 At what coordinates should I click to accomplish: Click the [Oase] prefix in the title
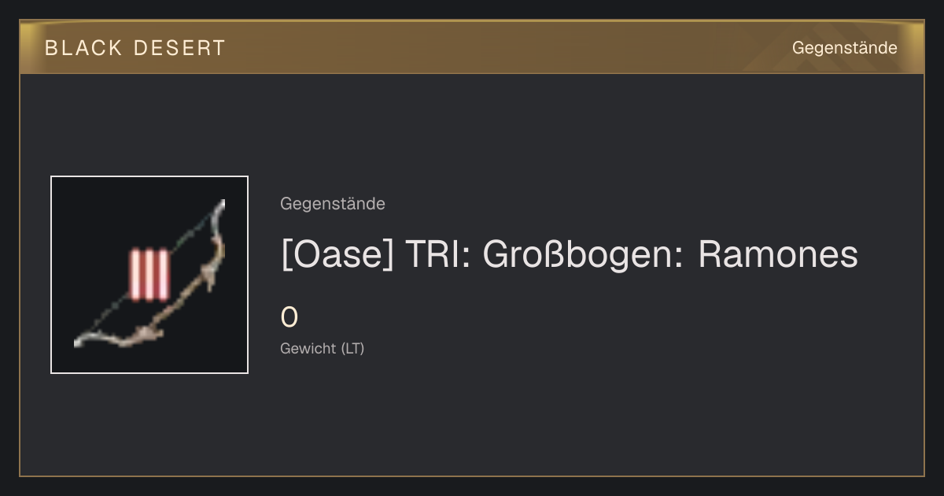click(337, 255)
